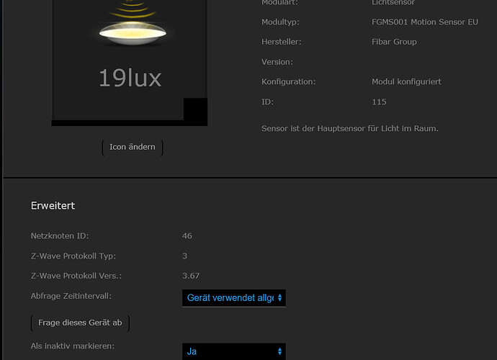The height and width of the screenshot is (360, 497).
Task: Click arrows on Abfrage Zeitintervall dropdown
Action: coord(279,297)
